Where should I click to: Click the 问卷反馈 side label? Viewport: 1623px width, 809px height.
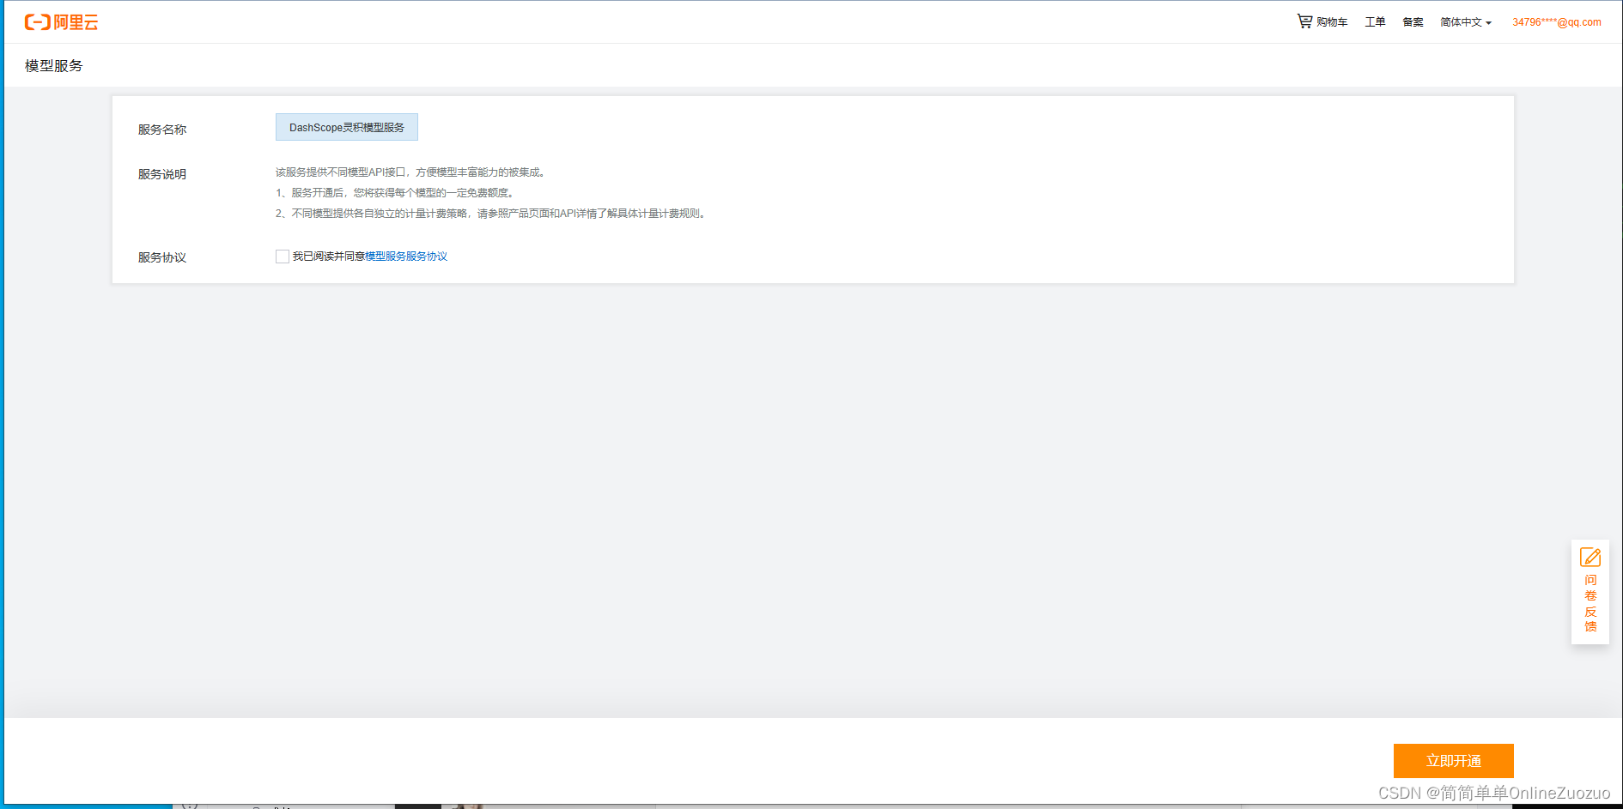(1590, 603)
